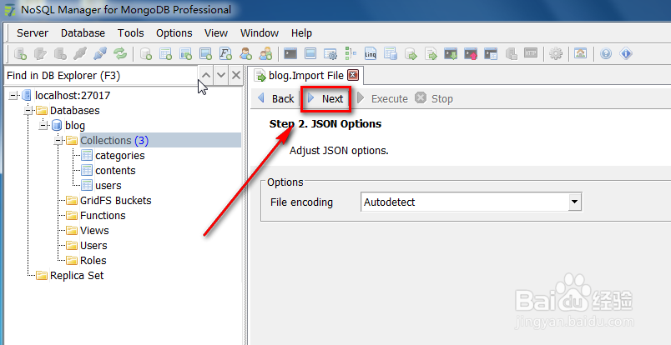This screenshot has height=345, width=671.
Task: Click the import file document arrow icon
Action: click(x=431, y=53)
